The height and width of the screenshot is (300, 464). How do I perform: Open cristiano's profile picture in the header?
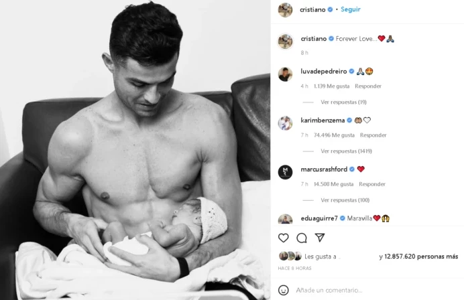285,9
